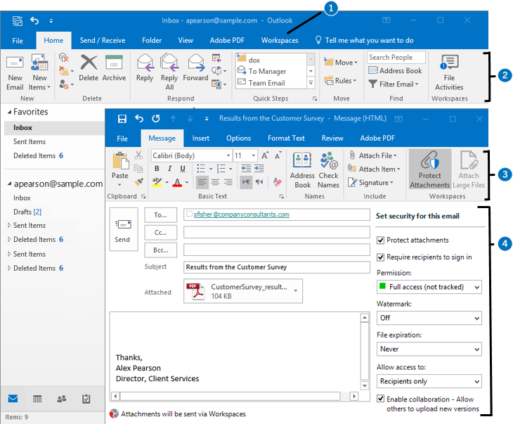Toggle Underline formatting

[183, 169]
